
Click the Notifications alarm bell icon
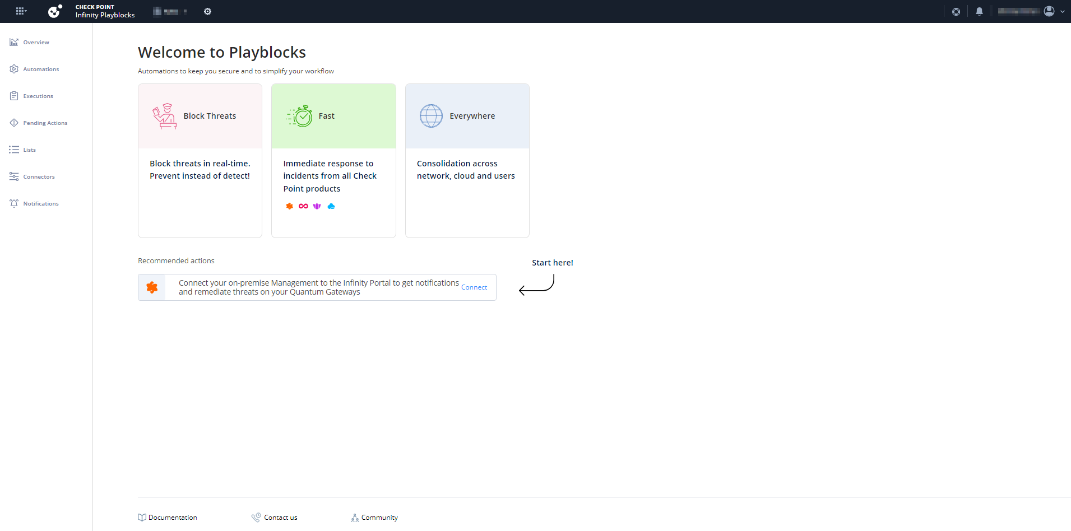[x=14, y=203]
